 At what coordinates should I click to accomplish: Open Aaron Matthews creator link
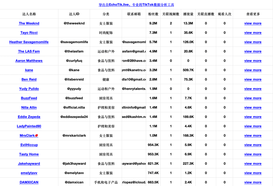[x=29, y=61]
